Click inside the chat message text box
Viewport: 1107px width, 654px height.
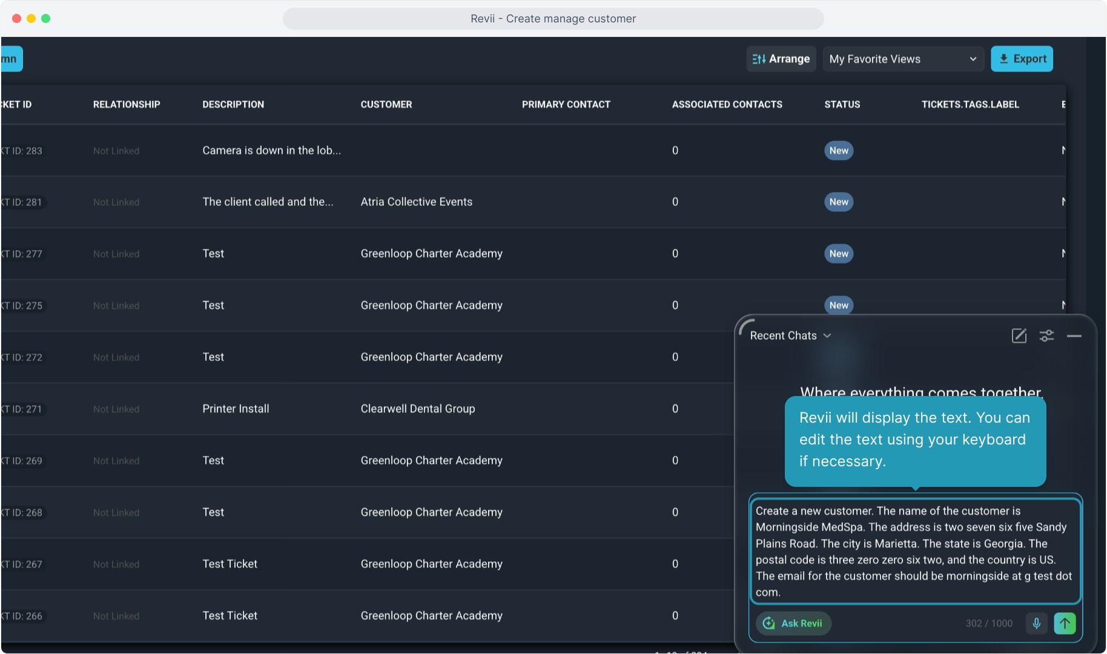click(x=914, y=551)
